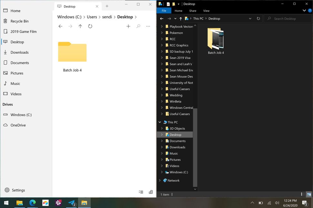Open the File menu in Explorer
The image size is (313, 208).
164,11
